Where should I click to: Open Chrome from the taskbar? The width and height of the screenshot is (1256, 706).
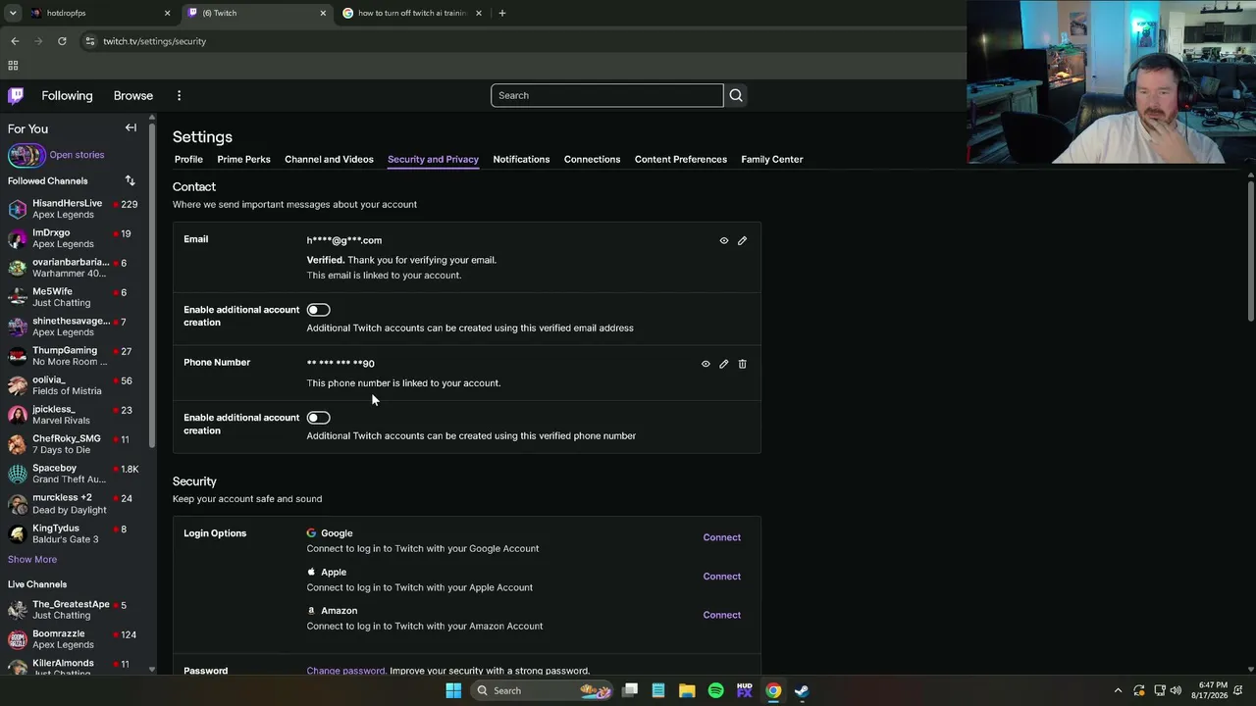773,690
